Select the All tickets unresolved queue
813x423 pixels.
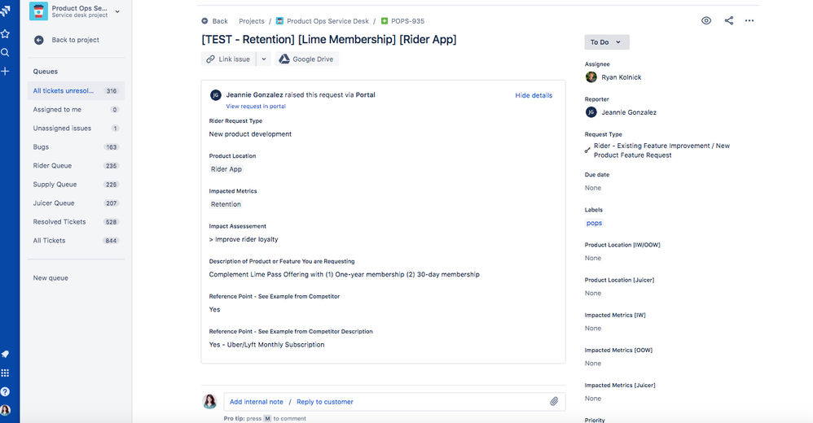[76, 90]
